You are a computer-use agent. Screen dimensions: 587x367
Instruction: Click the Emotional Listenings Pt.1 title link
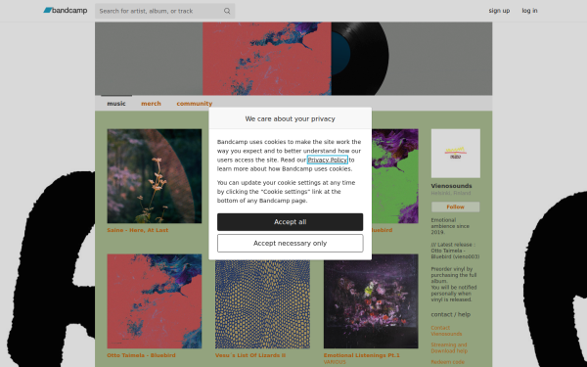pyautogui.click(x=362, y=355)
